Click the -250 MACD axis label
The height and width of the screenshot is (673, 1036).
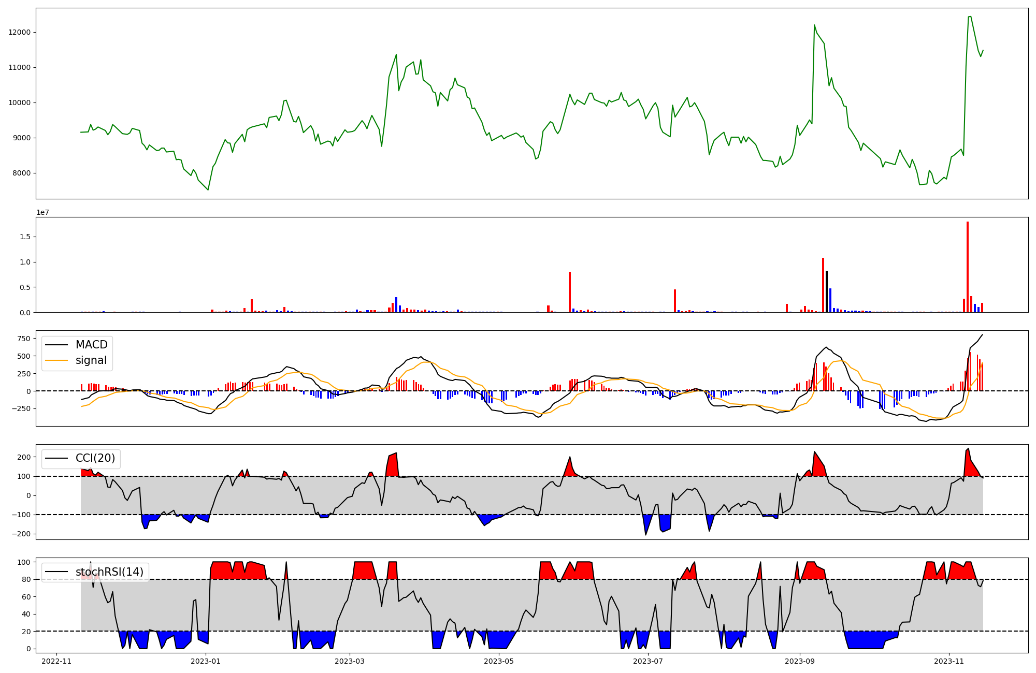[x=21, y=408]
